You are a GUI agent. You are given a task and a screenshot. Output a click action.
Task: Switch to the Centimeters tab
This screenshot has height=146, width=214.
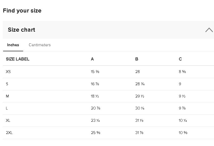(39, 45)
